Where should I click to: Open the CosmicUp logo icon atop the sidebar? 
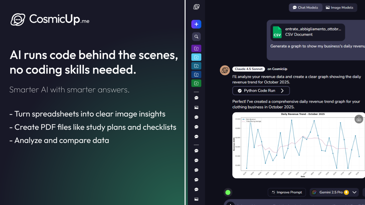(x=196, y=7)
